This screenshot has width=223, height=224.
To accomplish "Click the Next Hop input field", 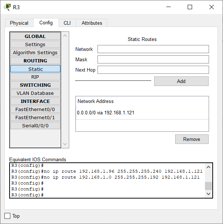I will [x=153, y=70].
